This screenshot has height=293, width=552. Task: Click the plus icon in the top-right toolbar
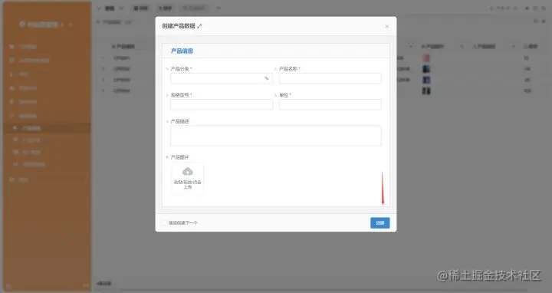491,8
